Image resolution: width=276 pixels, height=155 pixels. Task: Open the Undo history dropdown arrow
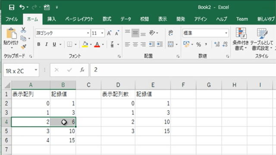(28, 7)
